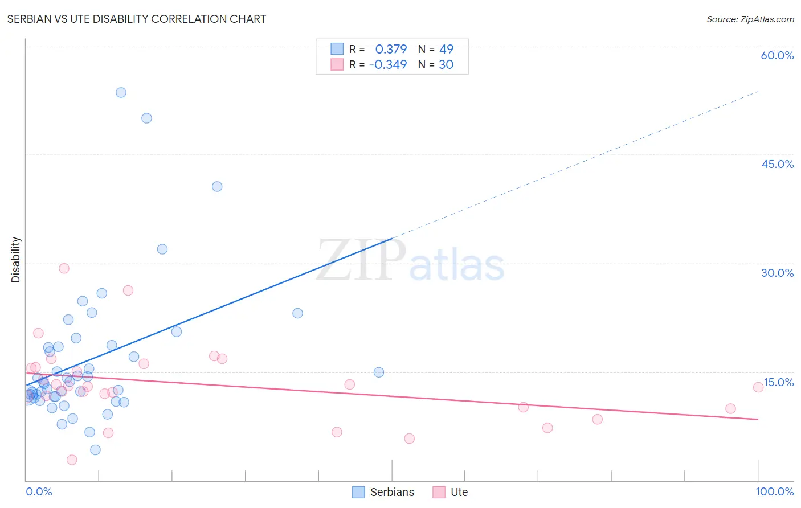Click the blue data point near 41% disability
Image resolution: width=801 pixels, height=508 pixels.
click(217, 186)
